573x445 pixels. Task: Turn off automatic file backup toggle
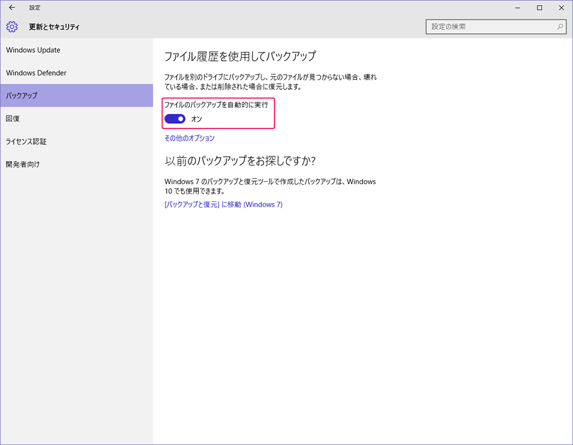tap(175, 119)
